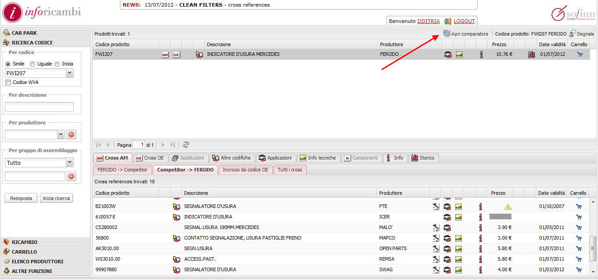Show vehicle applications icon for FWI207 FERODO
Viewport: 598px width, 280px height.
448,55
